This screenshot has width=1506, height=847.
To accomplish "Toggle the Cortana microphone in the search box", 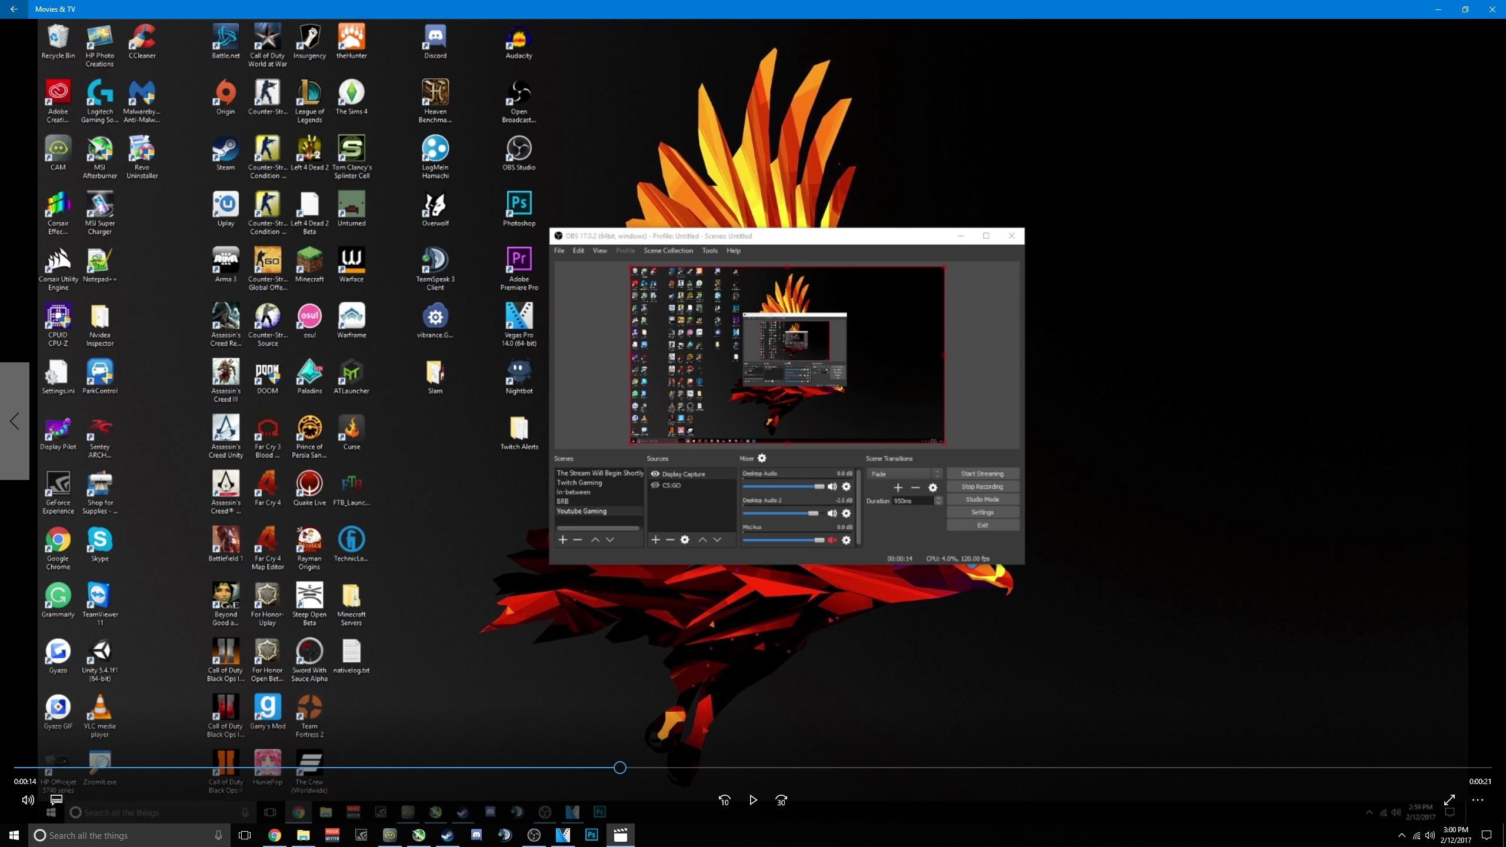I will coord(218,835).
